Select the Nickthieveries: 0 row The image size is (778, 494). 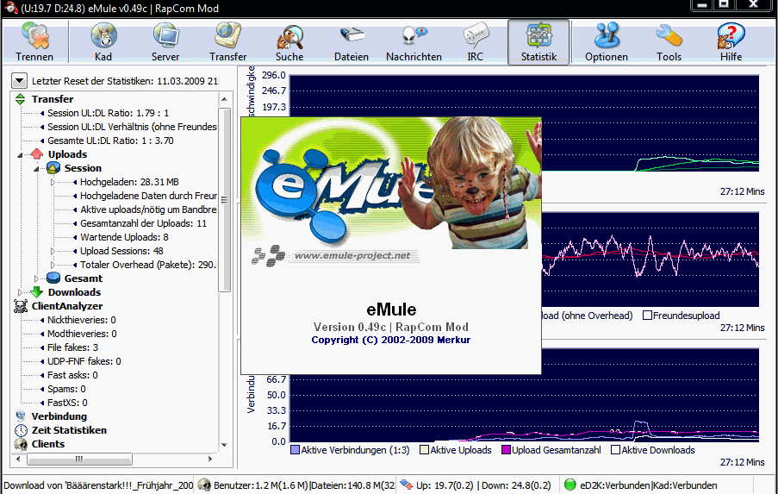(x=81, y=320)
